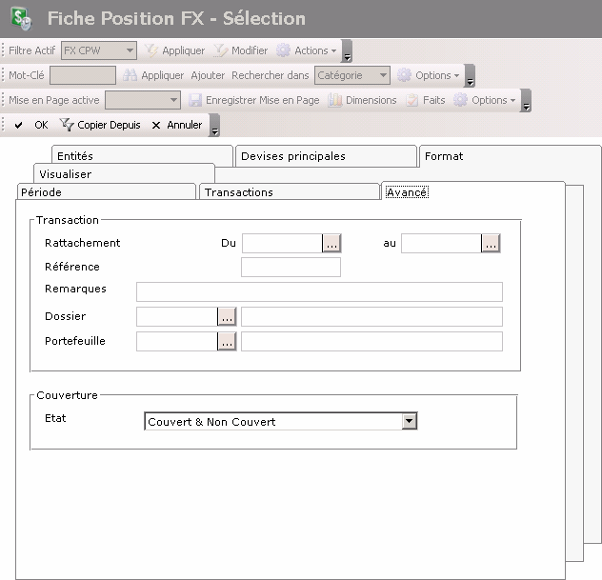Click the Faits toolbar icon
The width and height of the screenshot is (602, 580).
(x=412, y=100)
